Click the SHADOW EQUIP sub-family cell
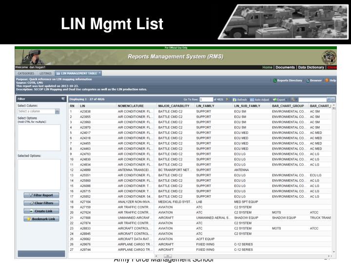351x263 pixels. point(246,218)
